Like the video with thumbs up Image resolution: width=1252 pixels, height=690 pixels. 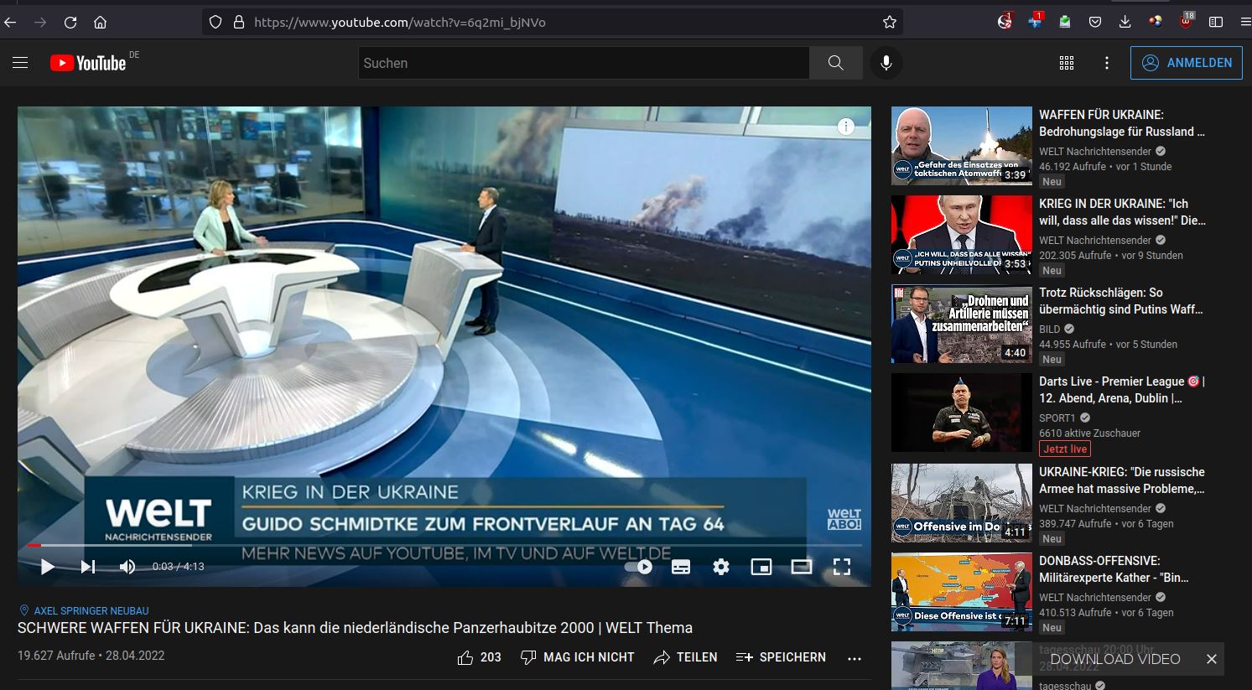[x=480, y=657]
